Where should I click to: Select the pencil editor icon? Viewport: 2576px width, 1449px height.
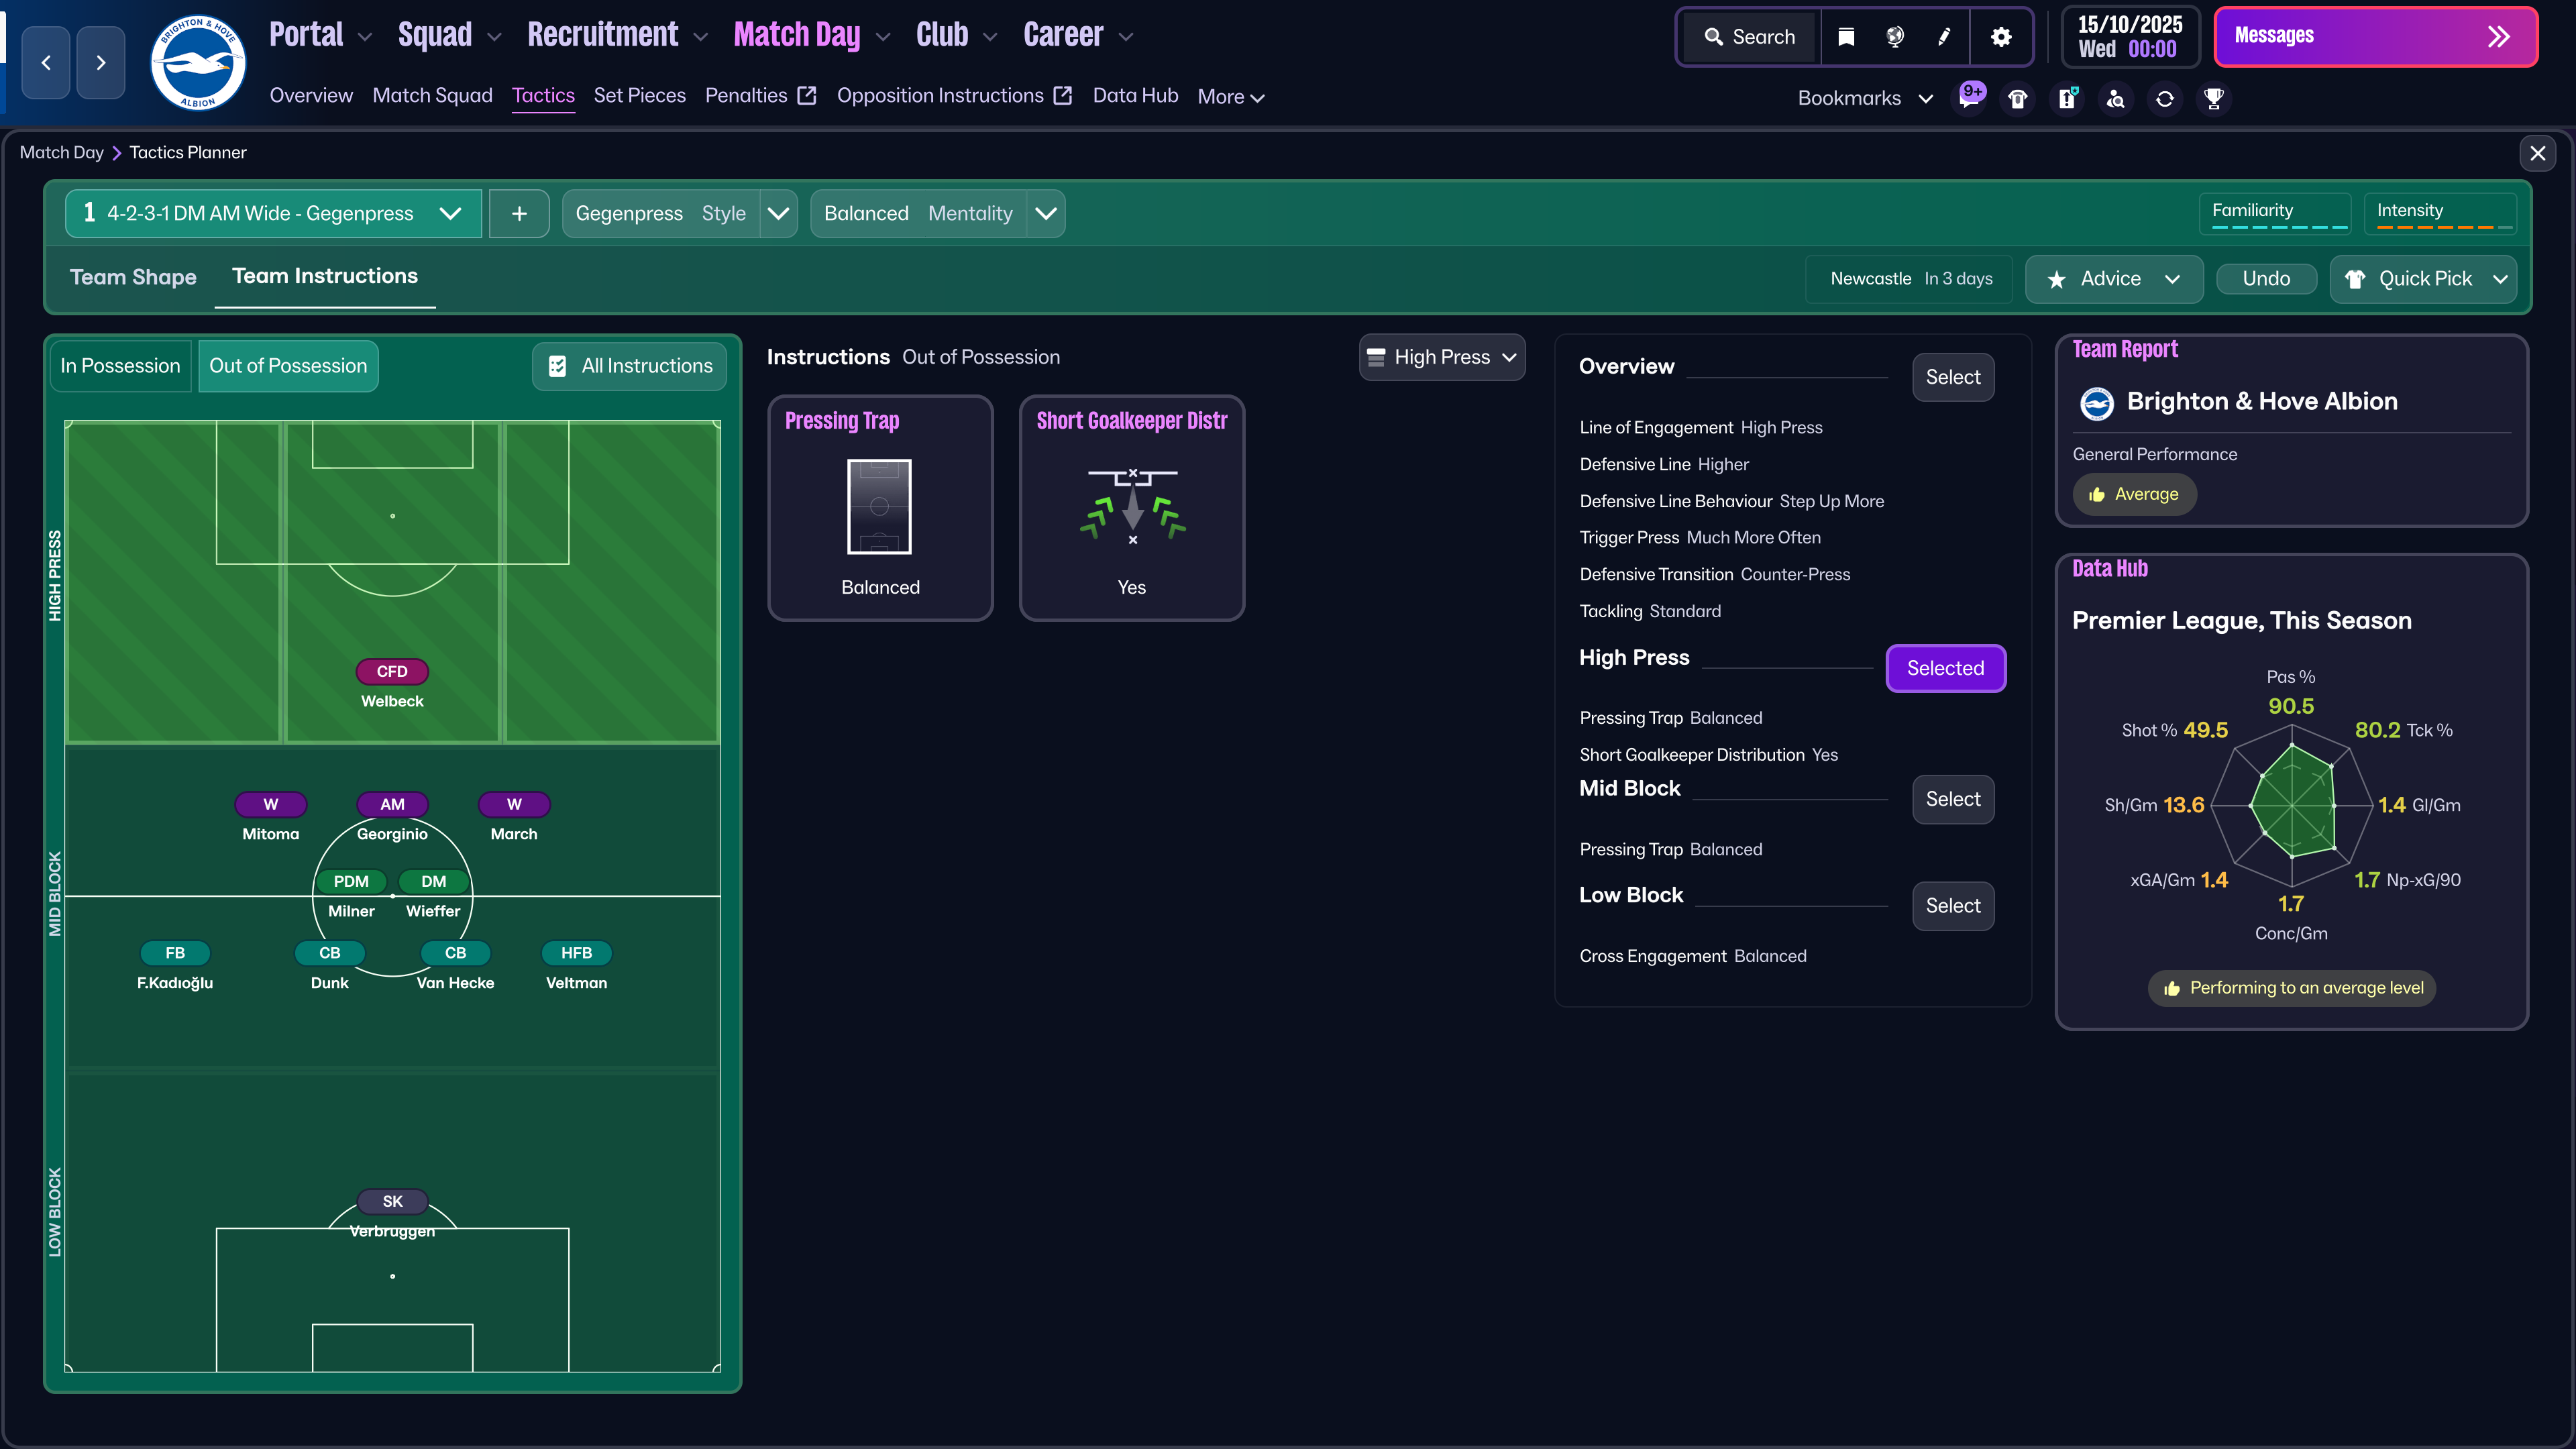[1943, 37]
